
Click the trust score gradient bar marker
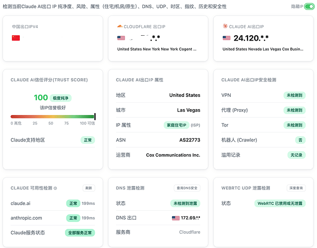(95, 117)
